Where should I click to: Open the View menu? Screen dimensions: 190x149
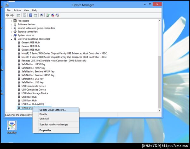[26, 10]
